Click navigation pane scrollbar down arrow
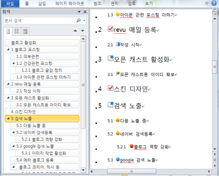This screenshot has width=219, height=176. (x=83, y=170)
